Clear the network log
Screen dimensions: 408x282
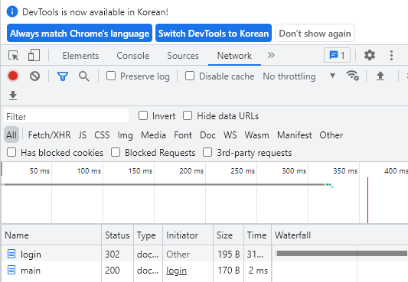(x=35, y=76)
